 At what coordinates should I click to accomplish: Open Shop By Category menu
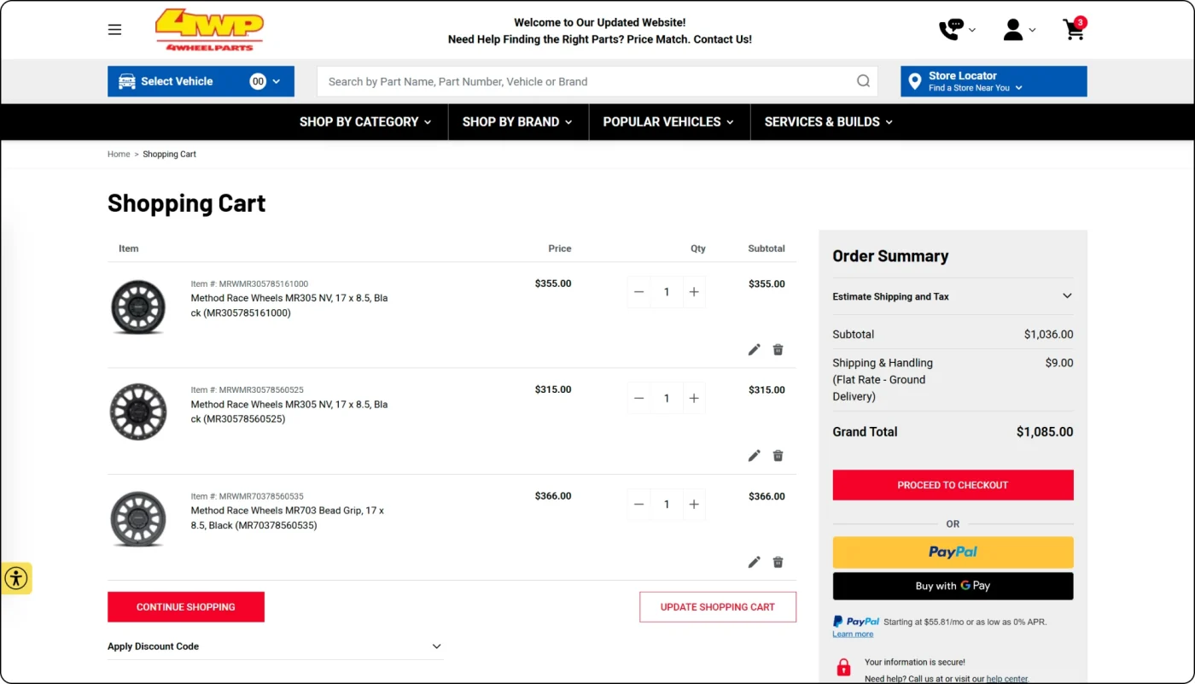point(365,121)
